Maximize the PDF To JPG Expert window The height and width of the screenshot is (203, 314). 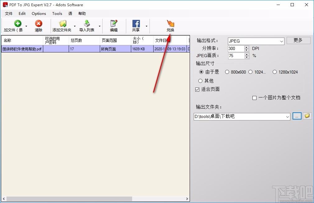point(292,5)
